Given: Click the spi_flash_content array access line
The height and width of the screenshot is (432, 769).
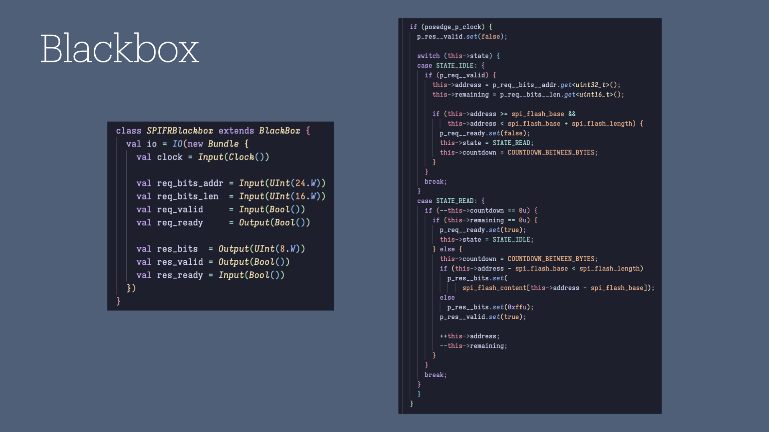Looking at the screenshot, I should coord(558,288).
